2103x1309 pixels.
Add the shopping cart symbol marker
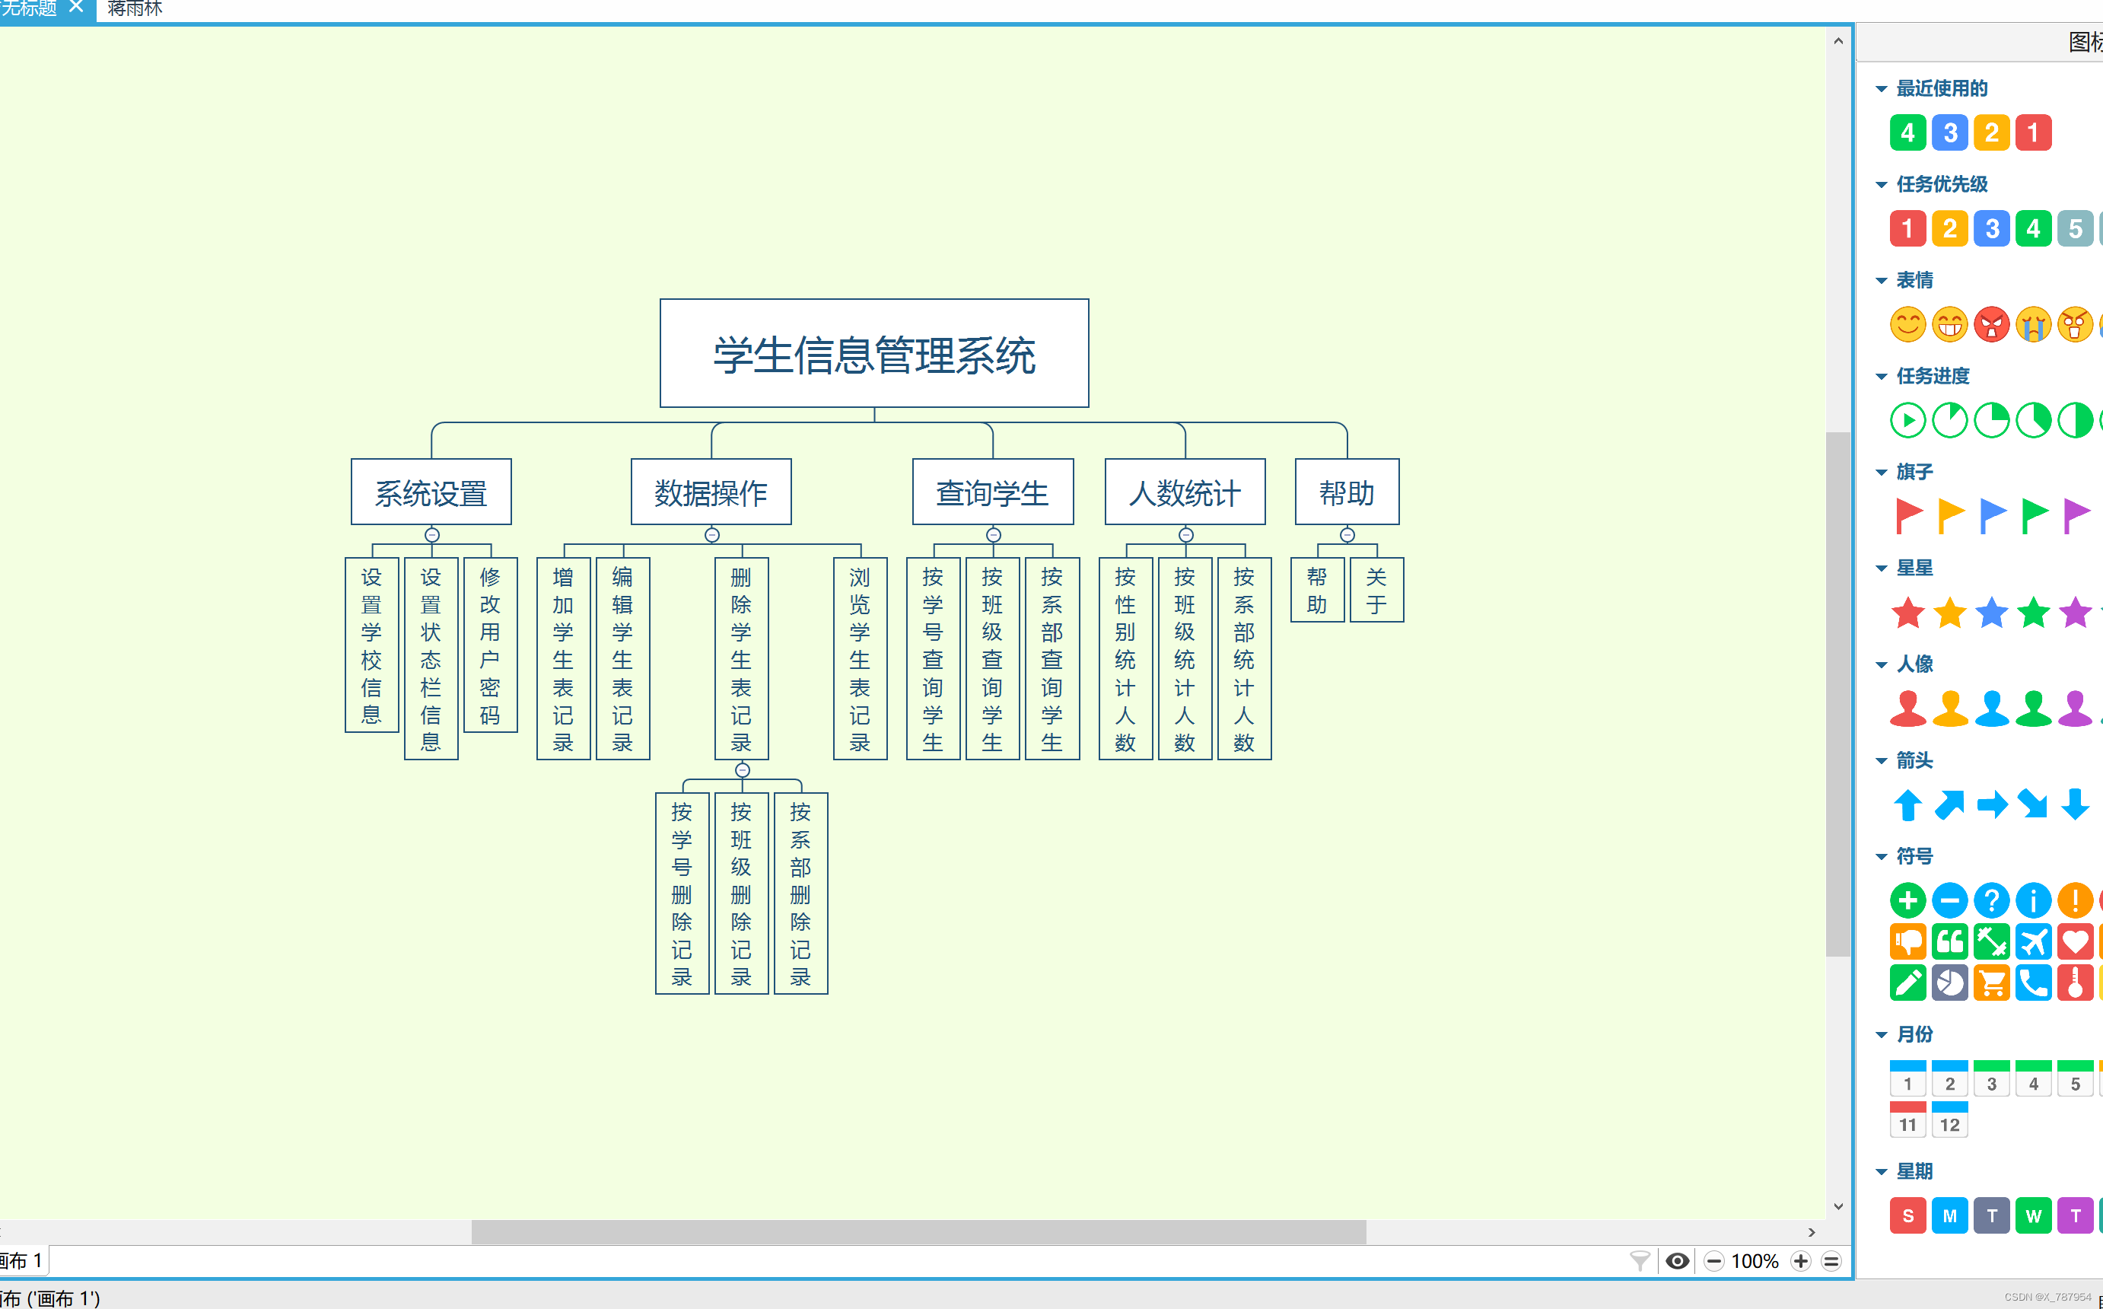[1991, 983]
